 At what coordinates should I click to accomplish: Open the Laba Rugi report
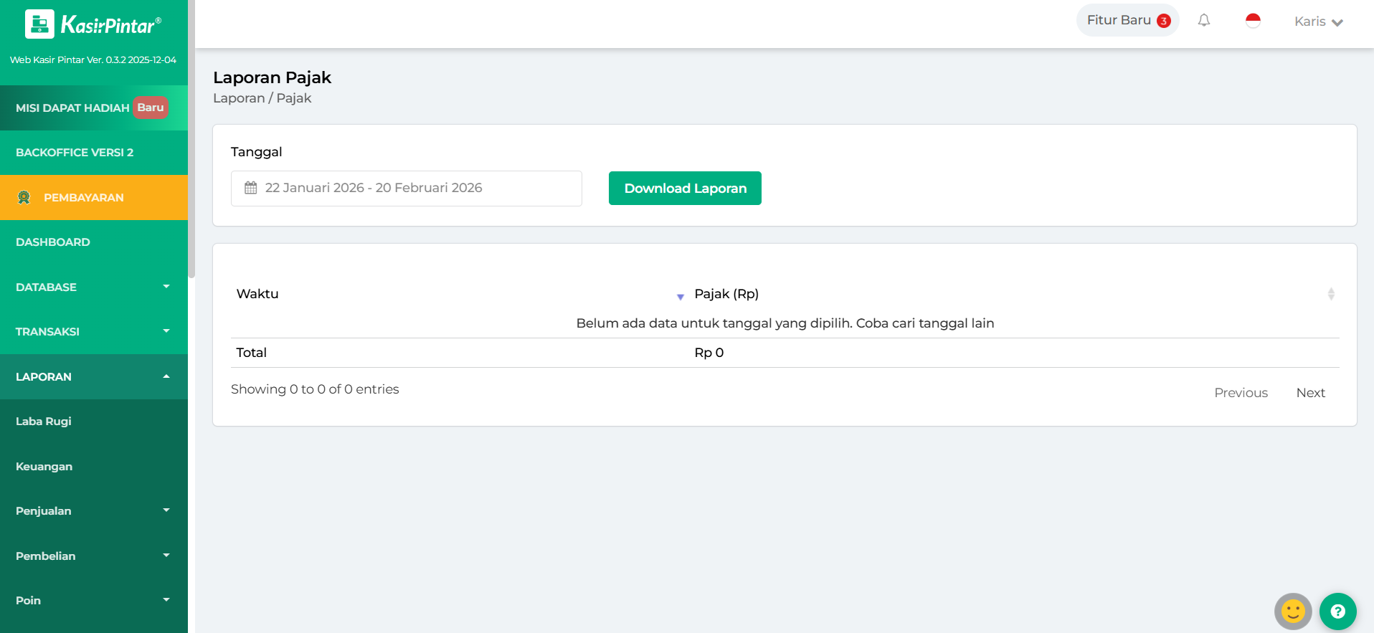point(44,422)
